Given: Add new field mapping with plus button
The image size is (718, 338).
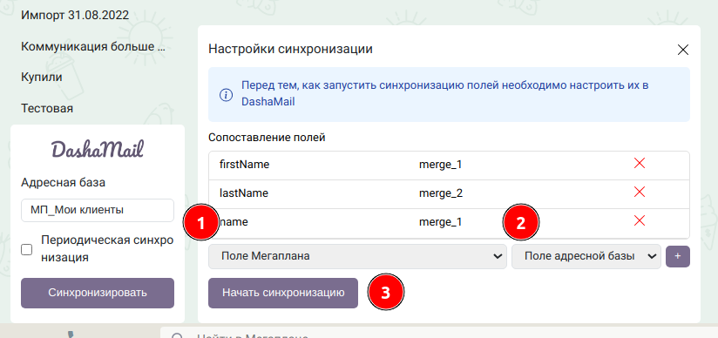Looking at the screenshot, I should tap(678, 256).
